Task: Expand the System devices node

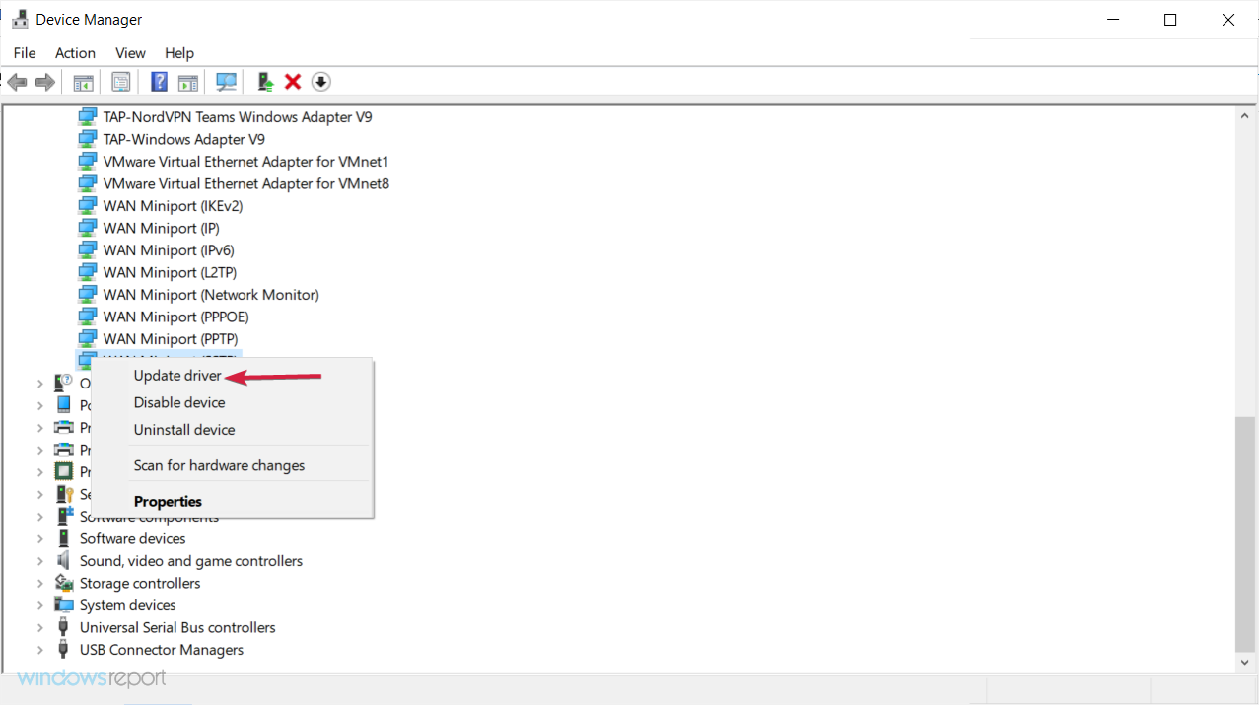Action: pyautogui.click(x=40, y=605)
